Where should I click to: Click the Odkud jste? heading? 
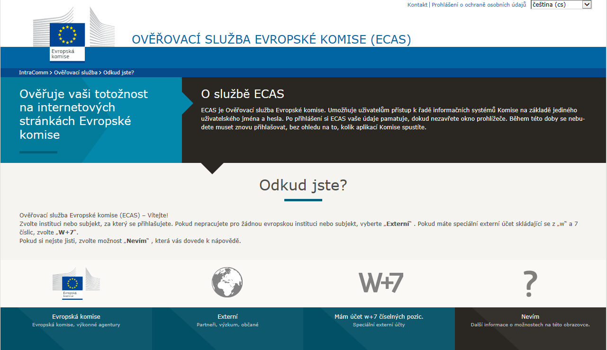click(303, 185)
